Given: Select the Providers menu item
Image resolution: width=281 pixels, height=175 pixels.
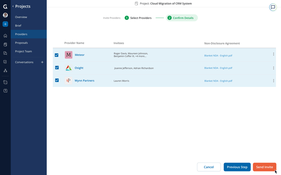Looking at the screenshot, I should tap(29, 34).
